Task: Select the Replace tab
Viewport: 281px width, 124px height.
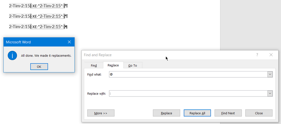Action: (113, 65)
